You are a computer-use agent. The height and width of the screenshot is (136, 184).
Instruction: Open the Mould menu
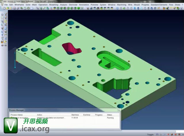(137, 5)
